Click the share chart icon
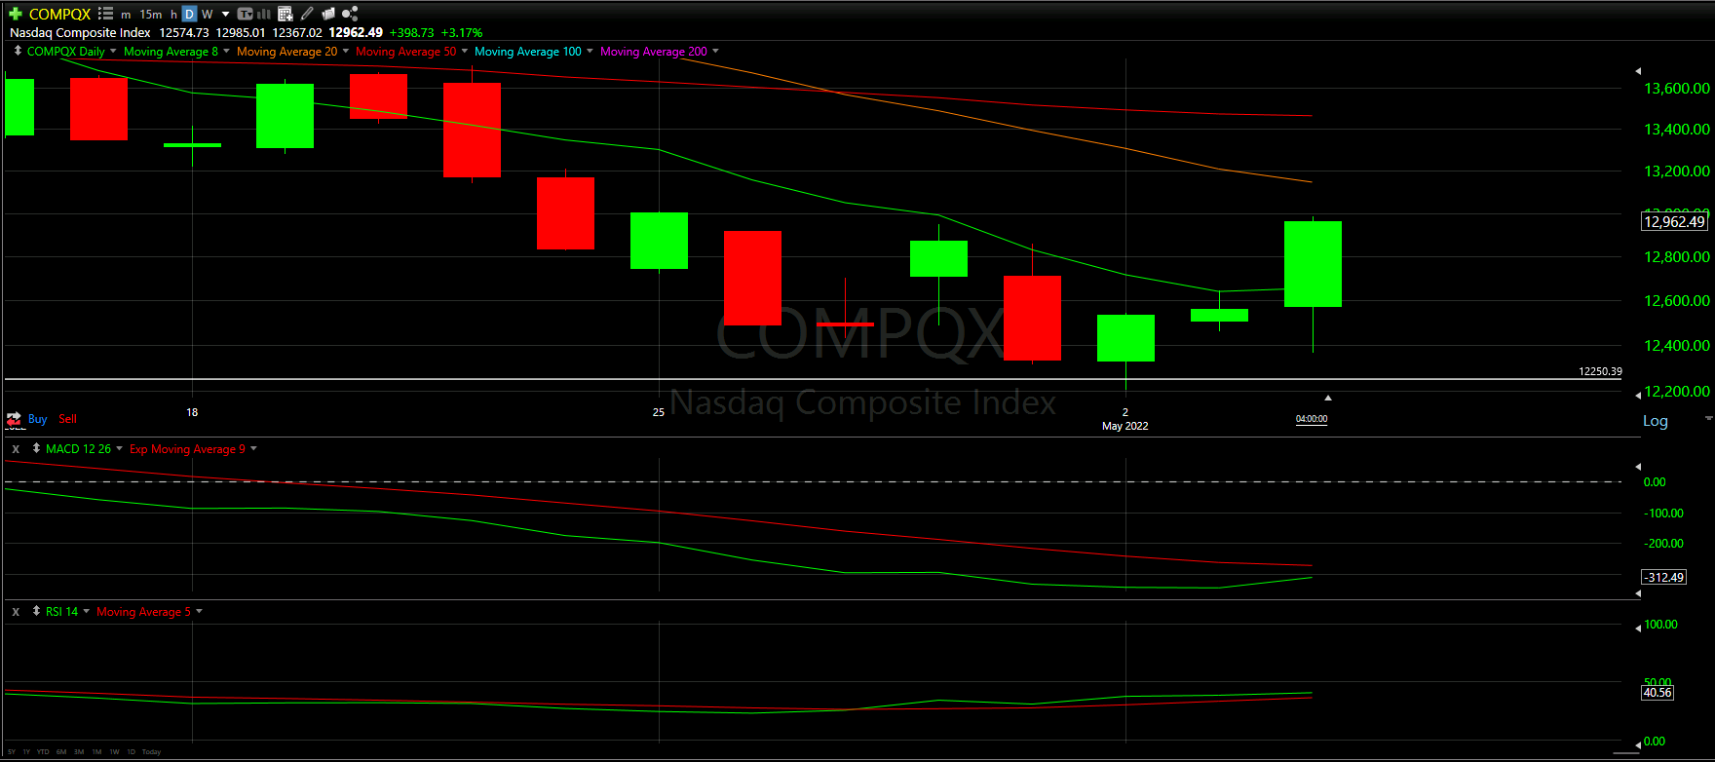The height and width of the screenshot is (762, 1715). pos(350,14)
